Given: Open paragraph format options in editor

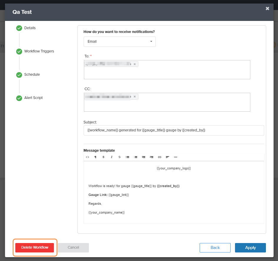Looking at the screenshot, I should click(x=95, y=157).
